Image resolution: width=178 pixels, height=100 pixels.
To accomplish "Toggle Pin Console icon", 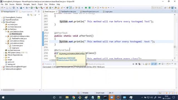I will (x=159, y=64).
